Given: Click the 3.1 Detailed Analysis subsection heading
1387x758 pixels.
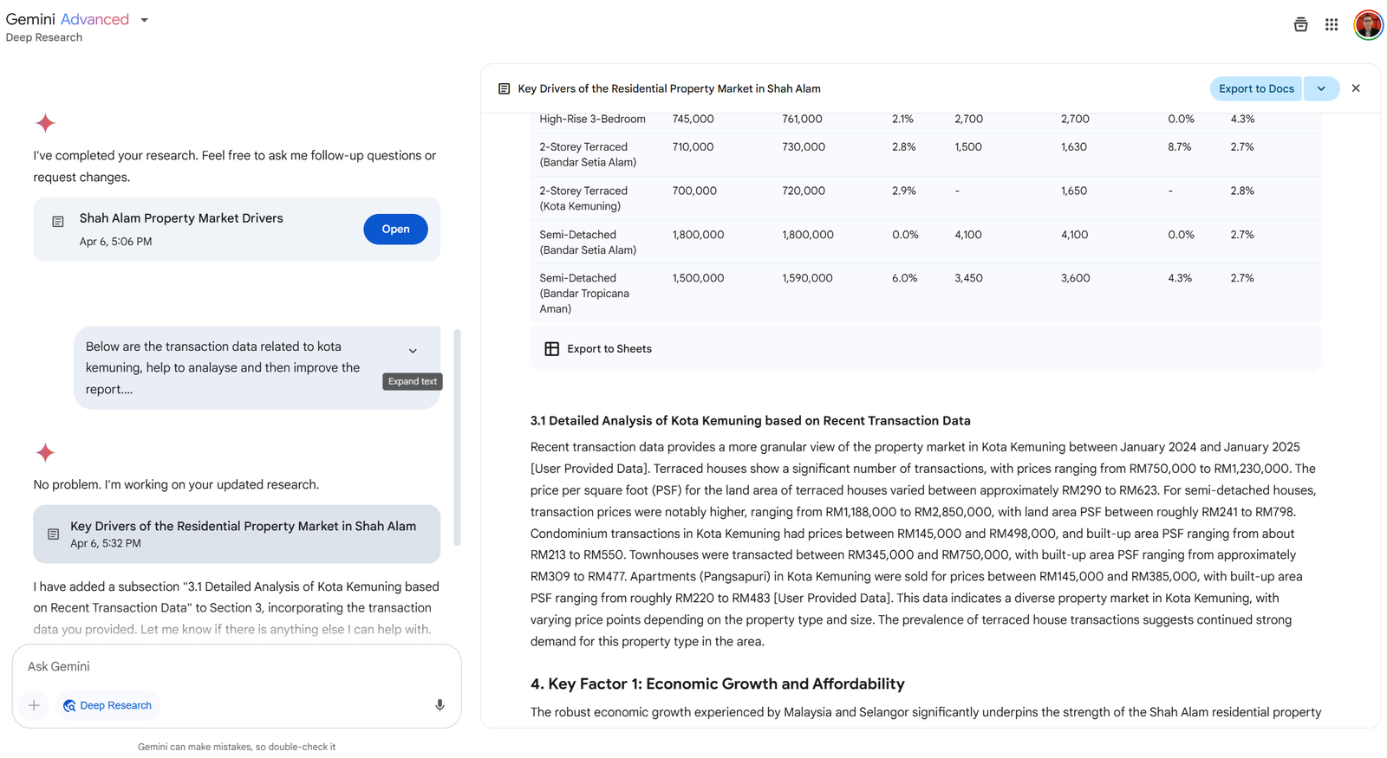Looking at the screenshot, I should pyautogui.click(x=751, y=421).
